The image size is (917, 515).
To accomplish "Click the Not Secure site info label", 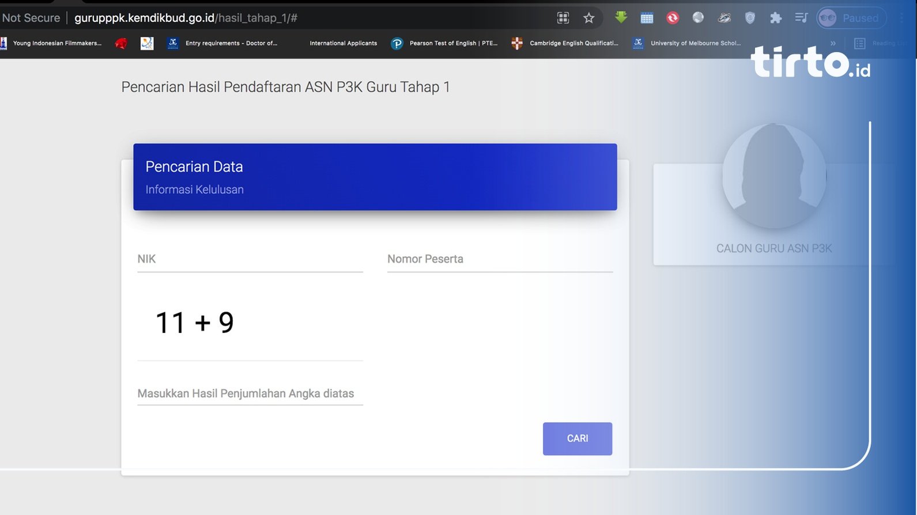I will [x=31, y=18].
